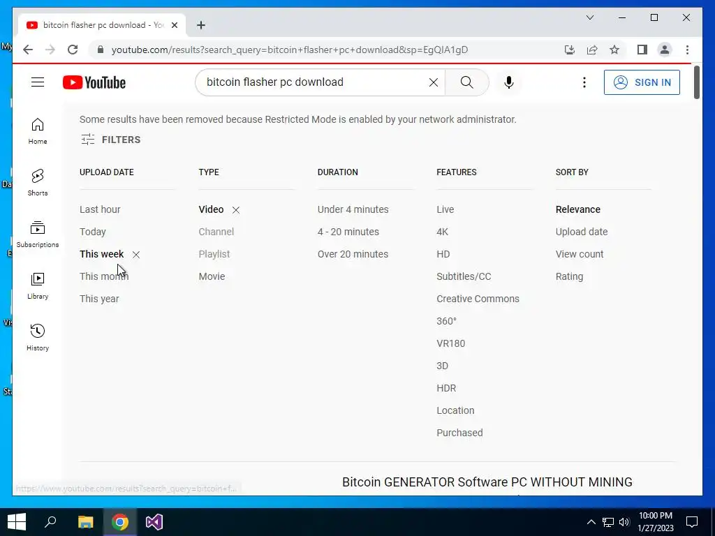Open Library in the sidebar
This screenshot has height=536, width=715.
38,285
